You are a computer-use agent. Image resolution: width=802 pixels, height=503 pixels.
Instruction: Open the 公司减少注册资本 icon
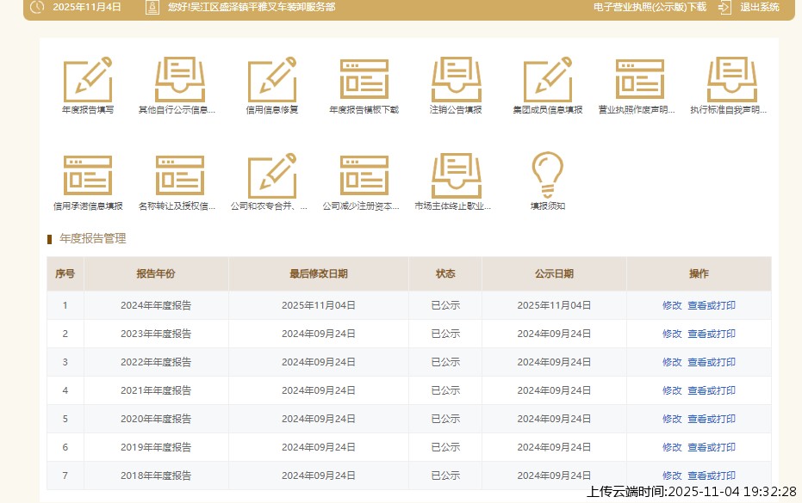tap(364, 175)
